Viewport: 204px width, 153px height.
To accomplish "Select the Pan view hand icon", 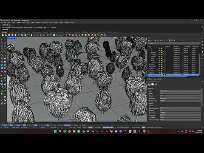I will tap(31, 35).
